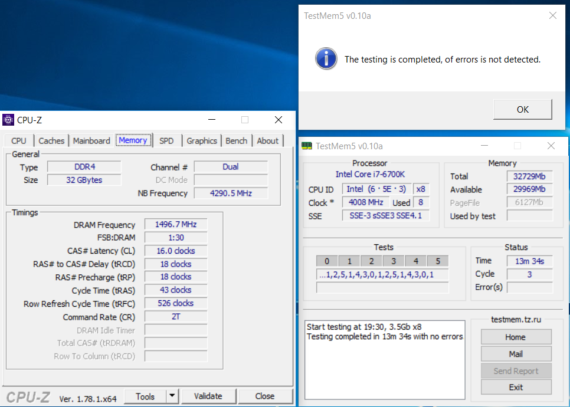Click the Time status value 13m 34s
Viewport: 570px width, 407px height.
click(x=530, y=261)
